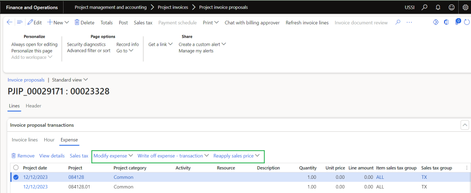This screenshot has width=471, height=193.
Task: Switch to the Header tab
Action: click(33, 106)
